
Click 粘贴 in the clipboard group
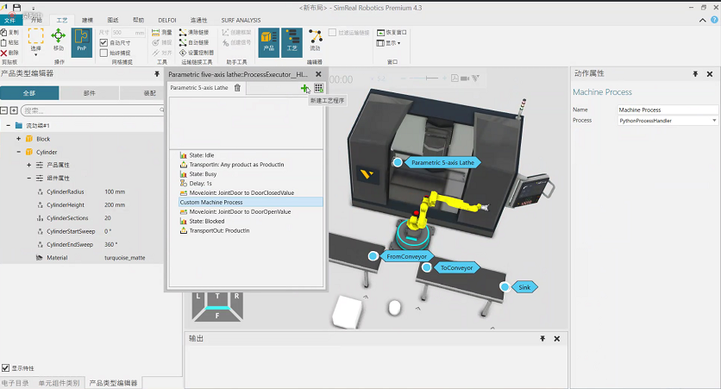point(9,43)
